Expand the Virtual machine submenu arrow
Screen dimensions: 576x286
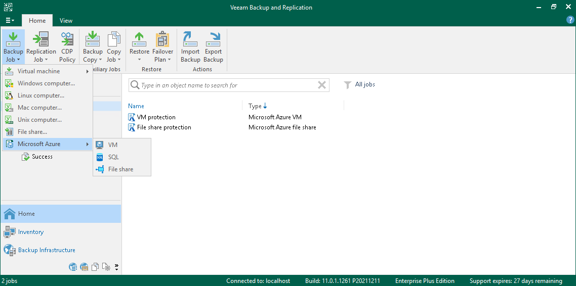tap(88, 72)
